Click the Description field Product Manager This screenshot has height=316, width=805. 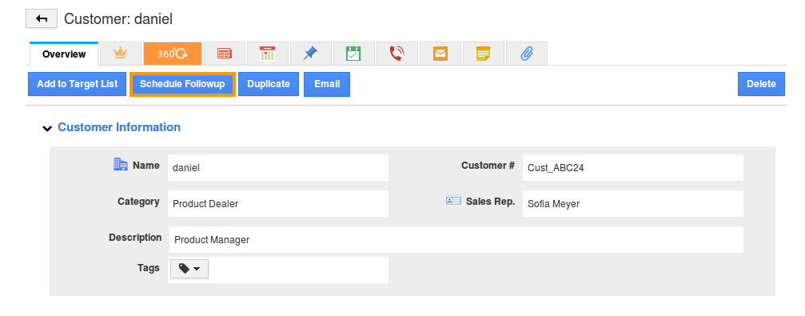point(456,239)
